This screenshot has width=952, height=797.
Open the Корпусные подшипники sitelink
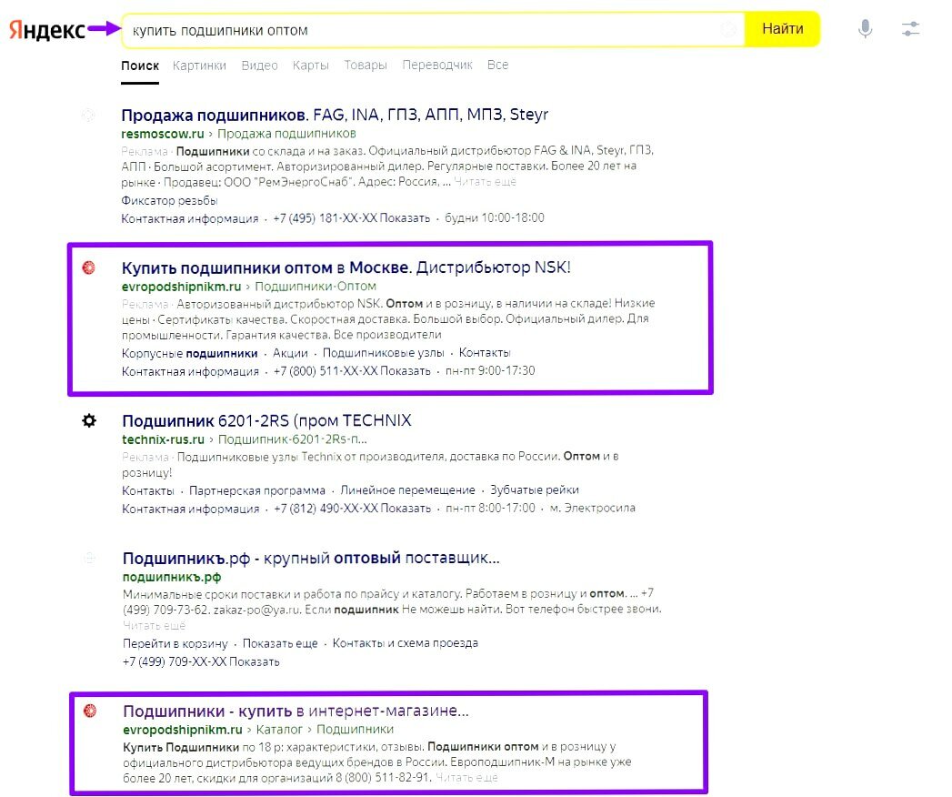pos(189,353)
